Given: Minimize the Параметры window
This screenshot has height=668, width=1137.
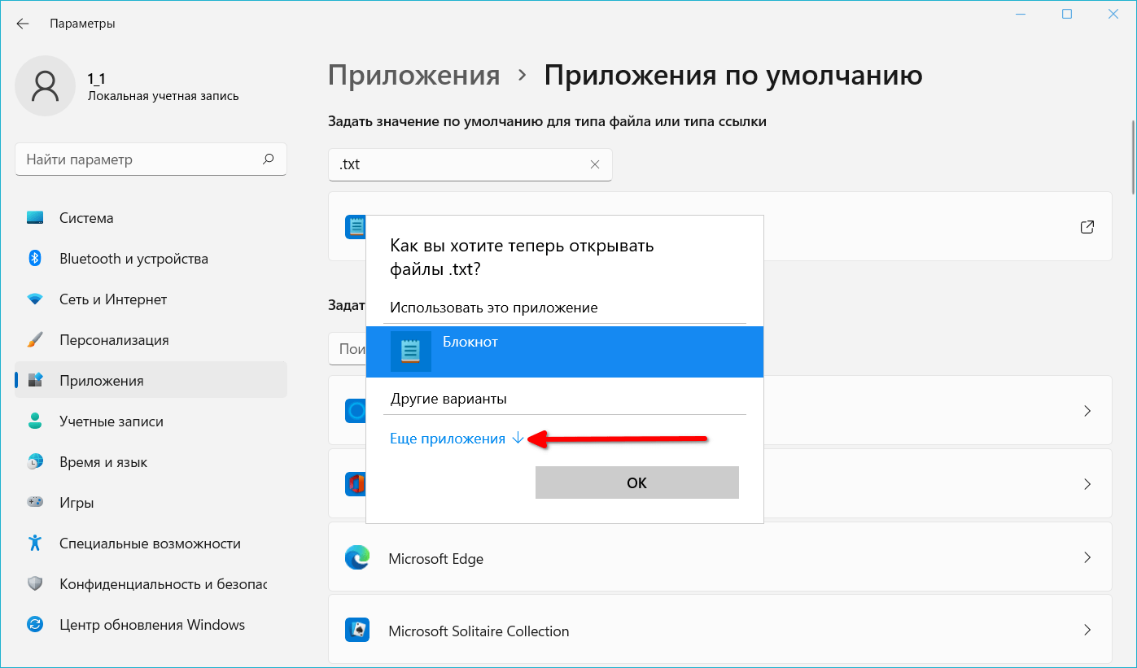Looking at the screenshot, I should coord(1021,14).
